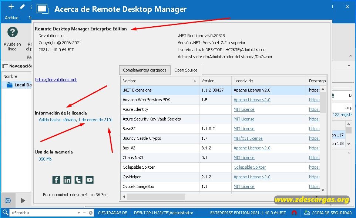This screenshot has height=218, width=356.
Task: Click the play button at bottom left
Action: click(x=23, y=201)
